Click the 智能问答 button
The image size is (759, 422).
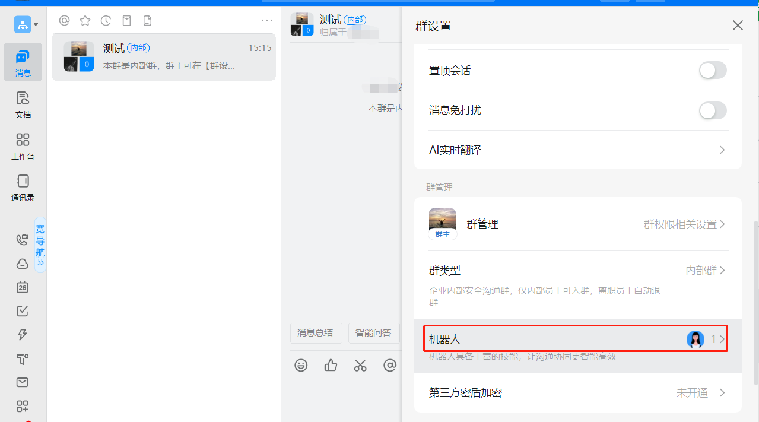coord(373,333)
